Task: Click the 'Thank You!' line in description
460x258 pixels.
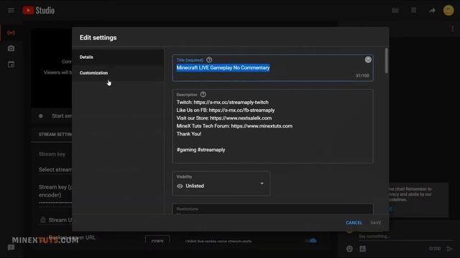Action: [189, 134]
